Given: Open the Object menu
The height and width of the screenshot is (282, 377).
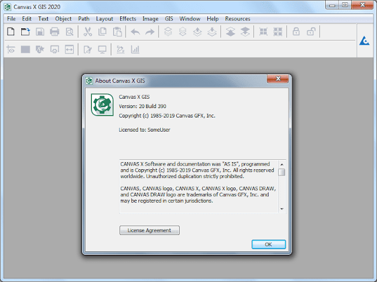Looking at the screenshot, I should pos(63,19).
